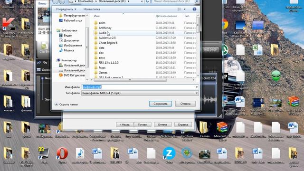
Task: Open the DVD RW drive in the tree
Action: [74, 75]
